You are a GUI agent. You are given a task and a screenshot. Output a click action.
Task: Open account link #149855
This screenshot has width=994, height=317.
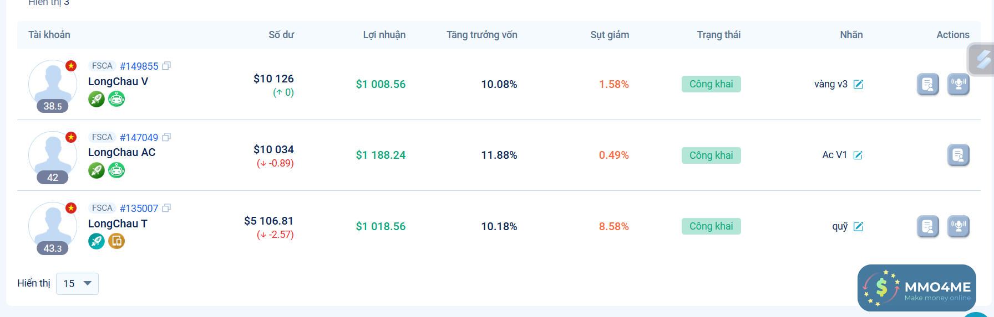[x=139, y=66]
